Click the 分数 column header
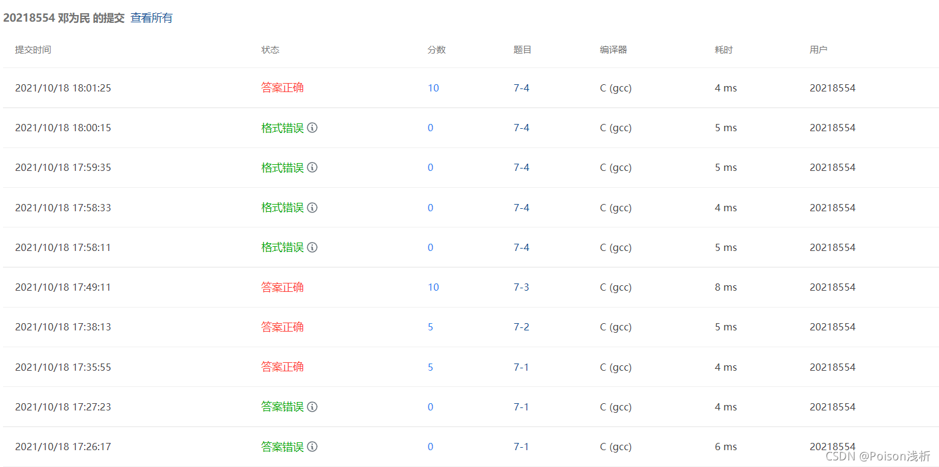Screen dimensions: 939x467 [x=437, y=50]
